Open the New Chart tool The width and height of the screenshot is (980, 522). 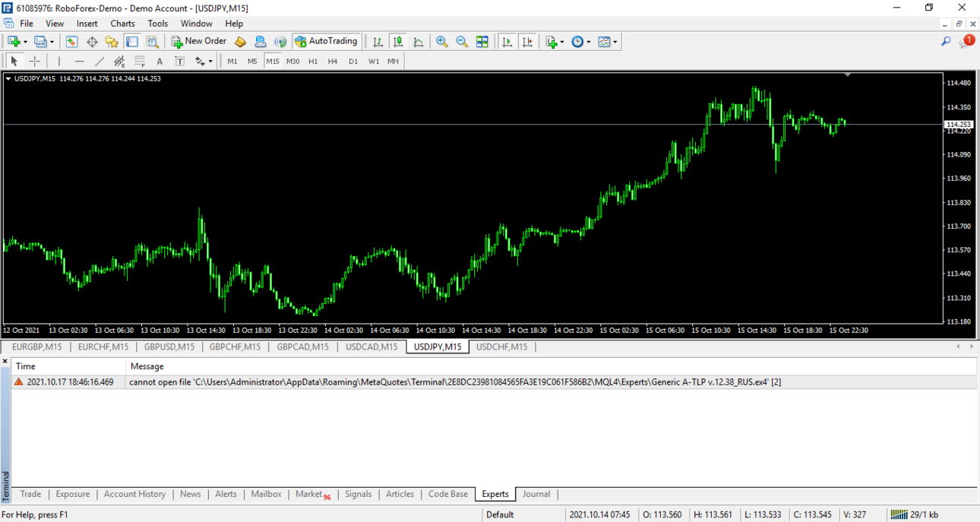point(14,42)
